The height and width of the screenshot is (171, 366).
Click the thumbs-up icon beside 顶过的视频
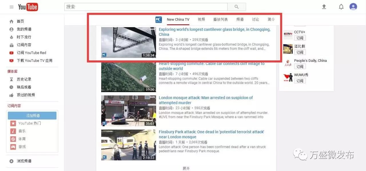coord(11,95)
